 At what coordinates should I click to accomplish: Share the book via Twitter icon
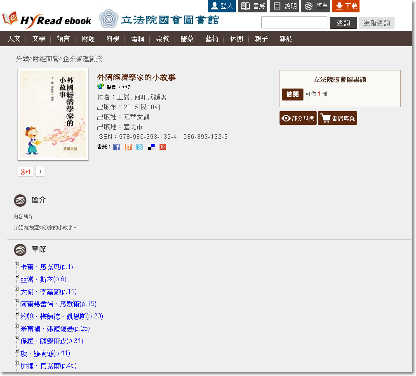[x=140, y=147]
